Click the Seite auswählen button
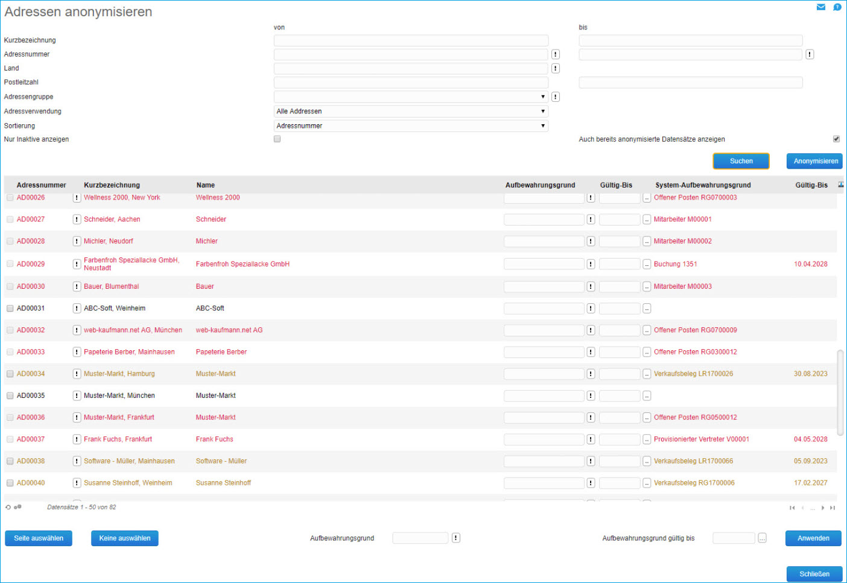This screenshot has width=847, height=583. [x=39, y=538]
